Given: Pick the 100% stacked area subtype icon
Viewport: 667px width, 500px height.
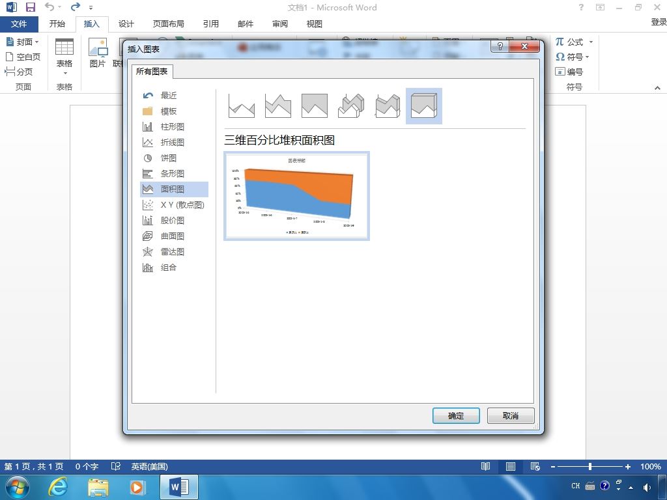Looking at the screenshot, I should pos(315,106).
